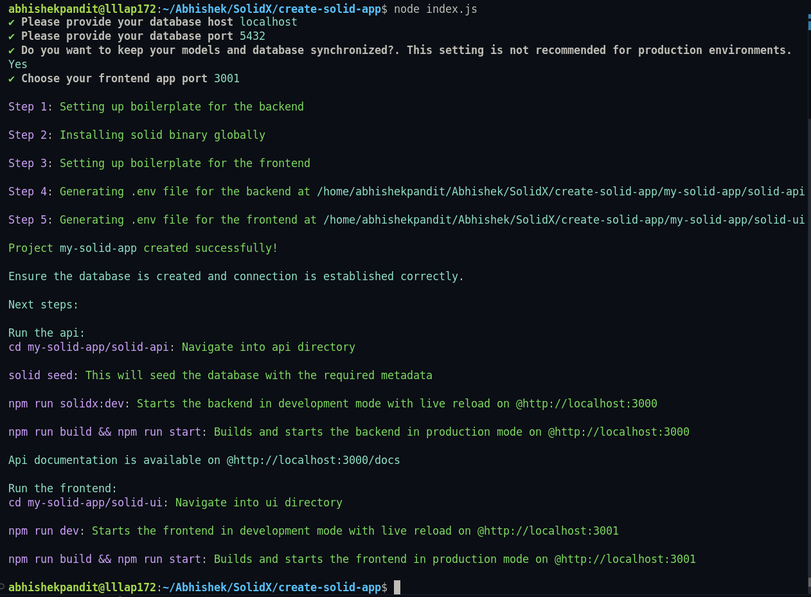This screenshot has width=811, height=597.
Task: Click the cursor block at the bottom prompt
Action: click(397, 587)
